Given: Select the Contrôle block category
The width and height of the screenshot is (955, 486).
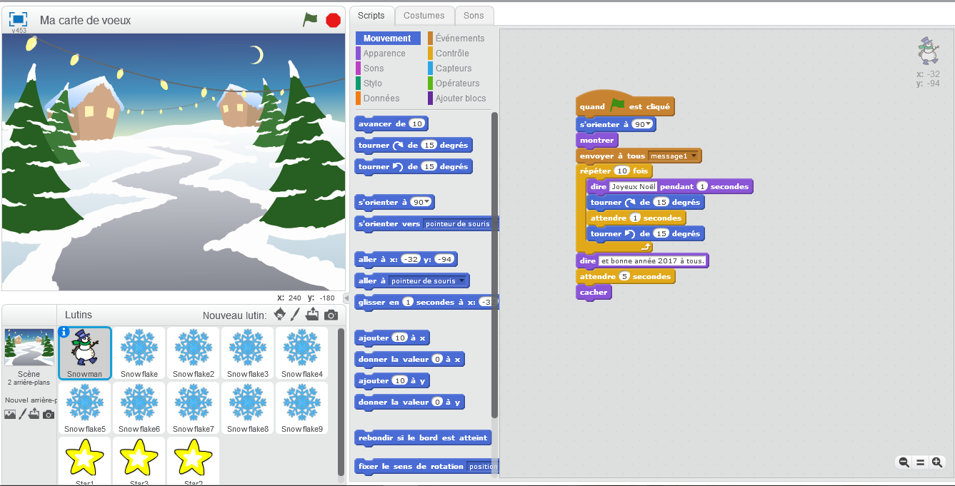Looking at the screenshot, I should tap(452, 54).
